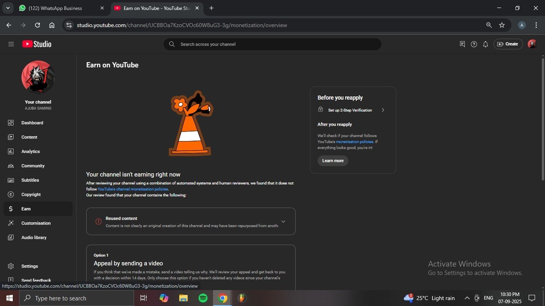The width and height of the screenshot is (545, 306).
Task: Open the browser tab search dropdown
Action: coord(8,8)
